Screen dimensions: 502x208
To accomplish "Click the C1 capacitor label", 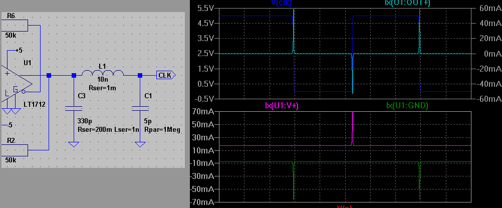I will tap(148, 96).
